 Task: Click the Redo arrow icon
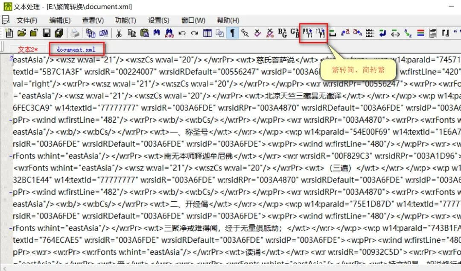(x=194, y=33)
